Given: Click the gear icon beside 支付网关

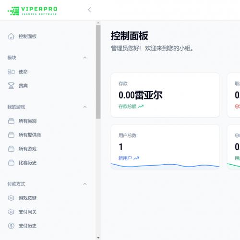Looking at the screenshot, I should (x=11, y=212).
